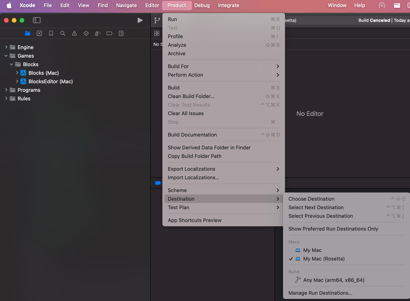410x301 pixels.
Task: Toggle the navigator sidebar panel icon
Action: coord(37,20)
